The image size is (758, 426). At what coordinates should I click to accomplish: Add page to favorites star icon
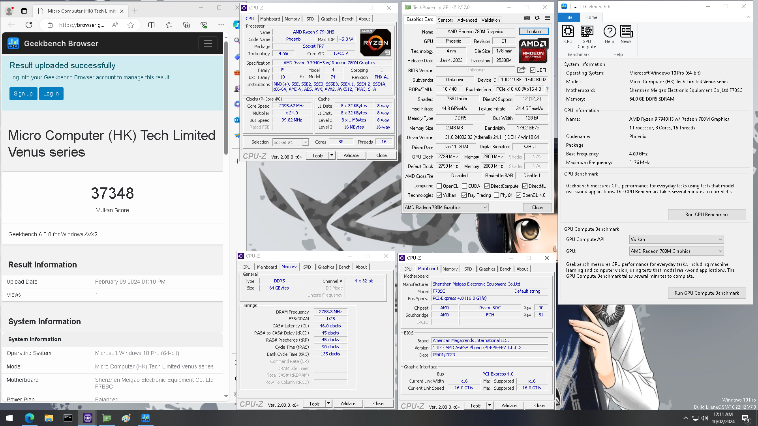131,25
